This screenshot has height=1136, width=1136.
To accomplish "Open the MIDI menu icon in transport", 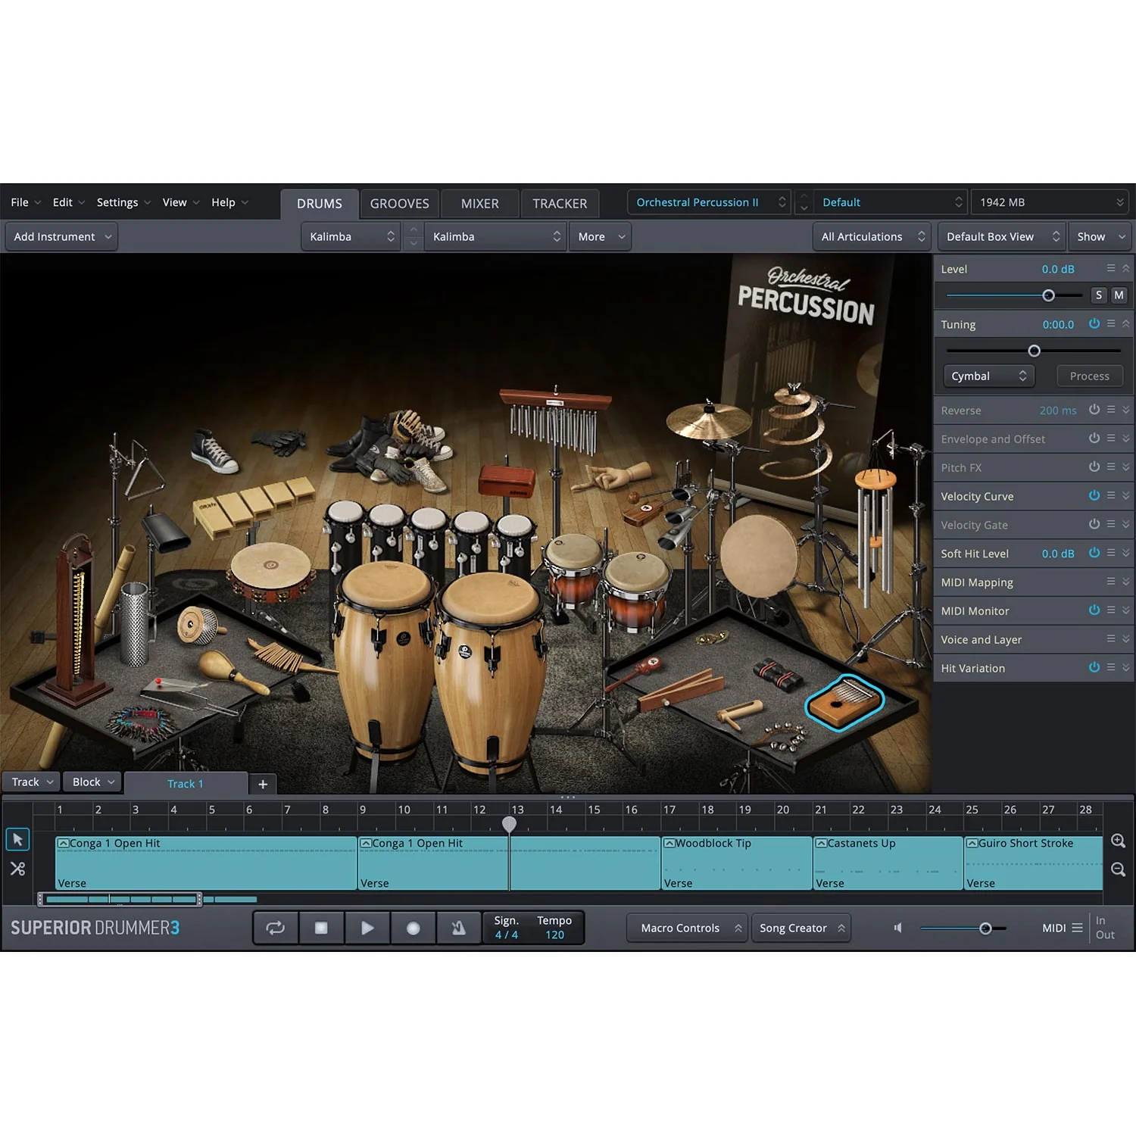I will [x=1077, y=928].
